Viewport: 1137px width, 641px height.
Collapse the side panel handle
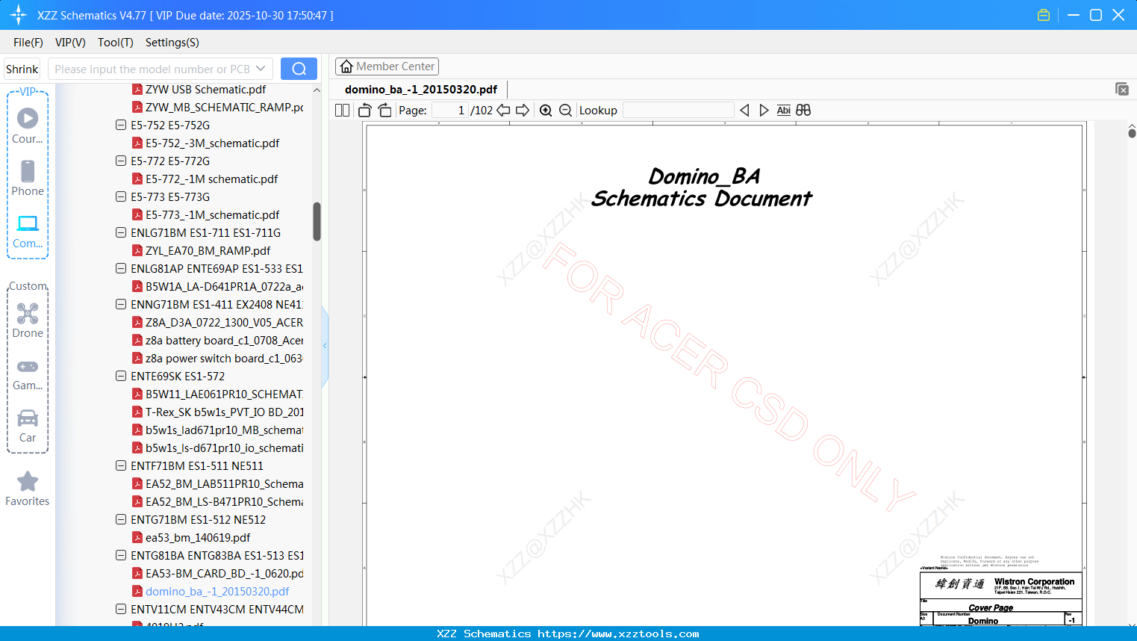click(x=325, y=346)
